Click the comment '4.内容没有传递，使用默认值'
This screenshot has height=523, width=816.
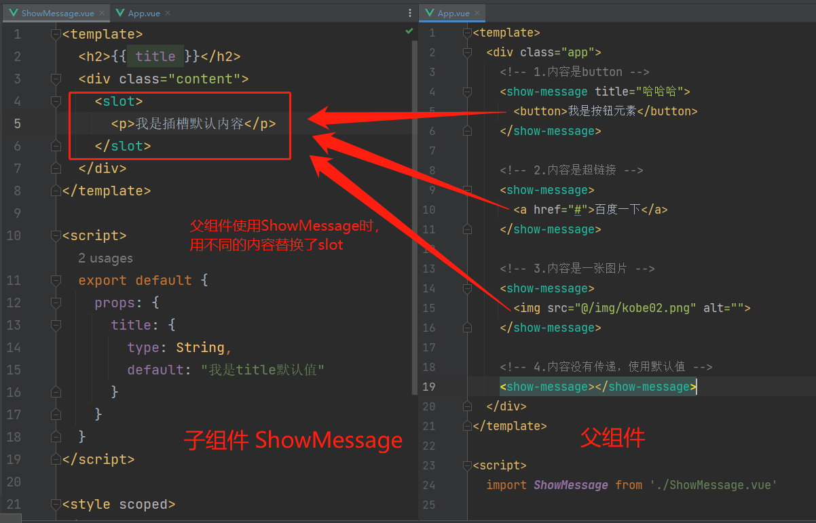click(x=606, y=367)
